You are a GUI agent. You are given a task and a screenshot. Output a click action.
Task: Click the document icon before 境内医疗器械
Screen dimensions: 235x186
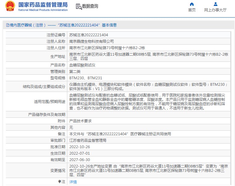pos(8,25)
